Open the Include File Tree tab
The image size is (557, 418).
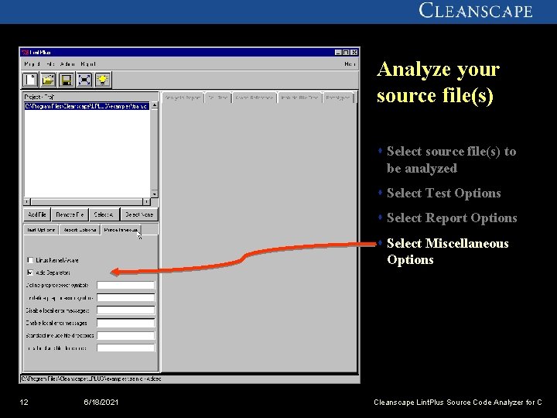click(299, 98)
